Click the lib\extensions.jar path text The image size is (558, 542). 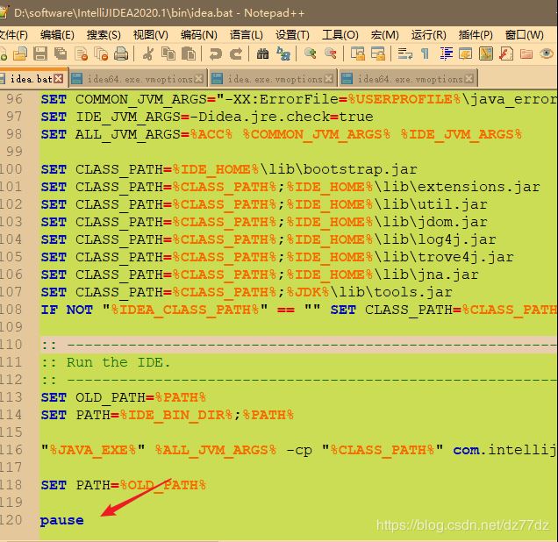tap(461, 187)
